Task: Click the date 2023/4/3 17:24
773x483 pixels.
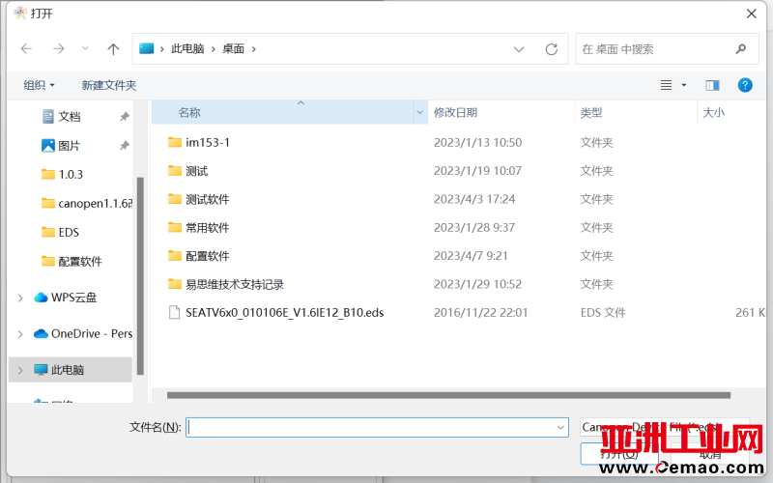Action: (x=474, y=199)
